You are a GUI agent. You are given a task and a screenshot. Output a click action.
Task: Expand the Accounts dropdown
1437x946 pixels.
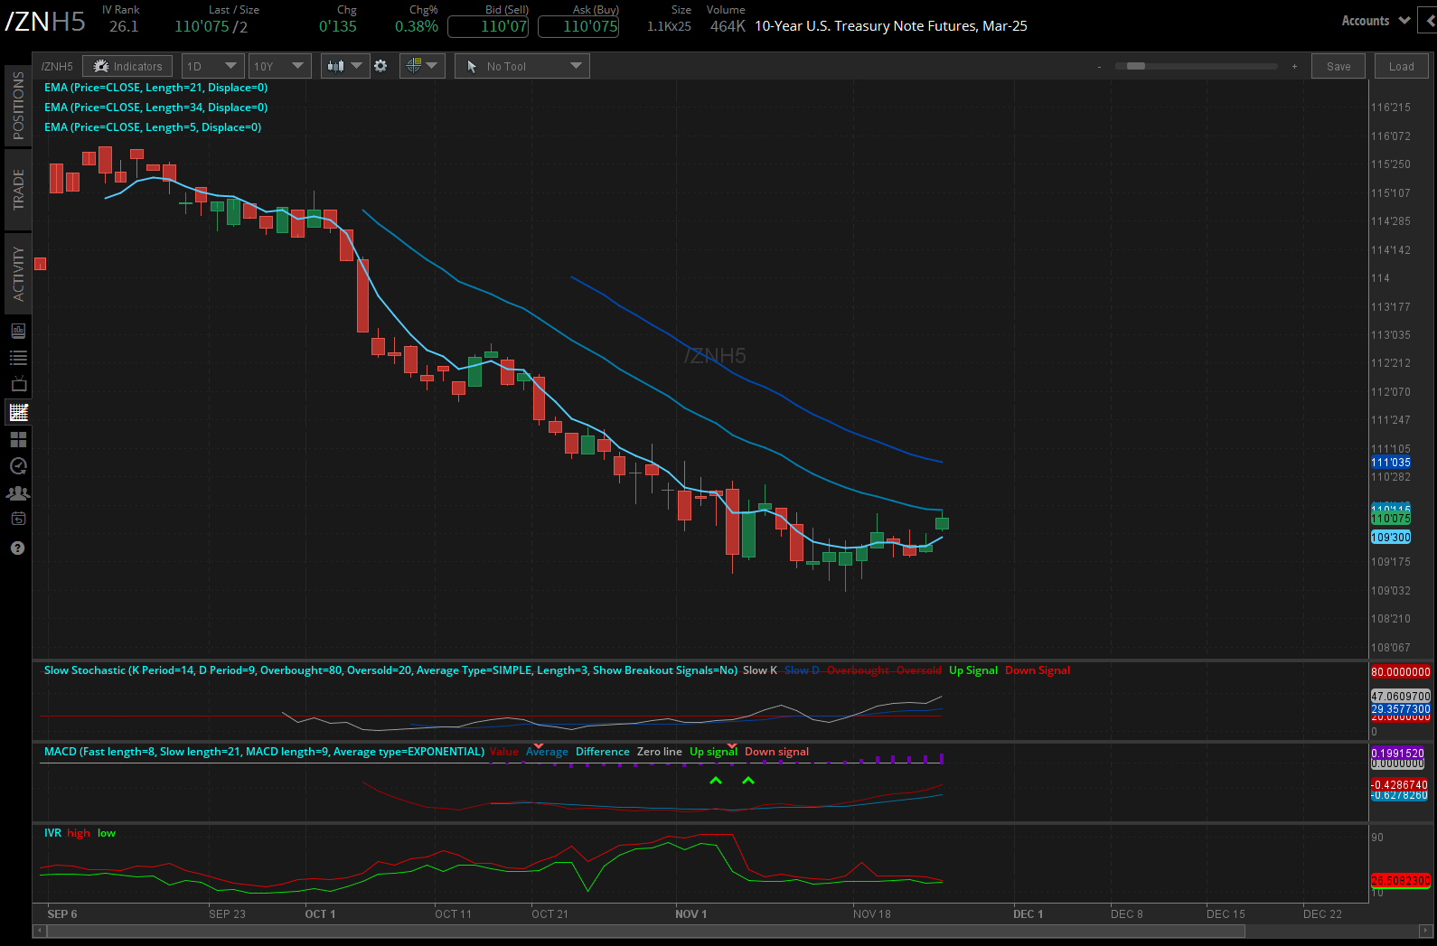[x=1376, y=21]
